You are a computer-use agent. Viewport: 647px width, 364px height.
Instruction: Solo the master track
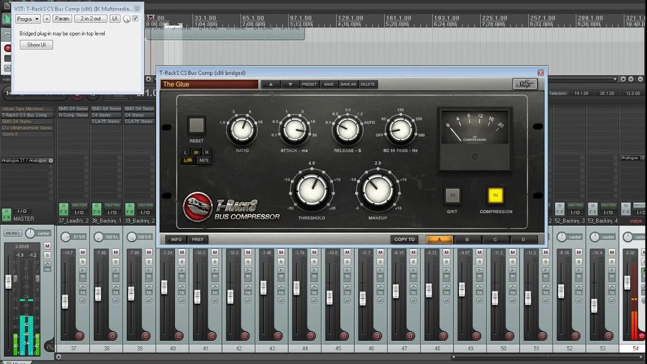click(x=47, y=255)
